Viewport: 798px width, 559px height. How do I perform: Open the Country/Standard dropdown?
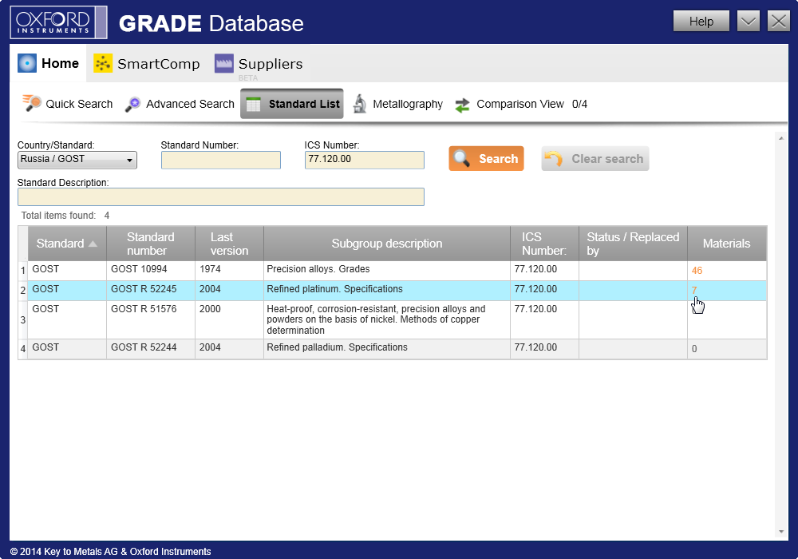[x=77, y=160]
